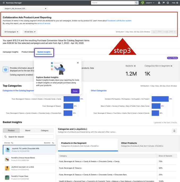Sort the list by Baskets column arrows
180x182 pixels.
coord(53,143)
